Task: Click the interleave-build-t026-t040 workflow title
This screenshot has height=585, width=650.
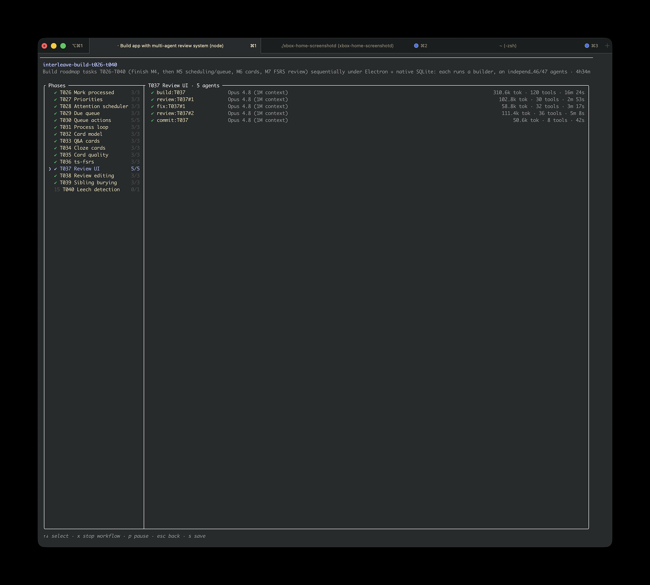Action: 80,65
